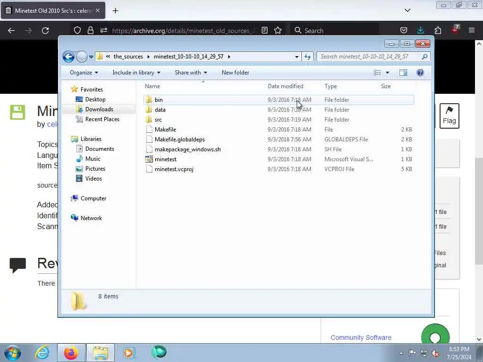Click the search magnifier in Explorer
The image size is (483, 362).
tap(425, 57)
